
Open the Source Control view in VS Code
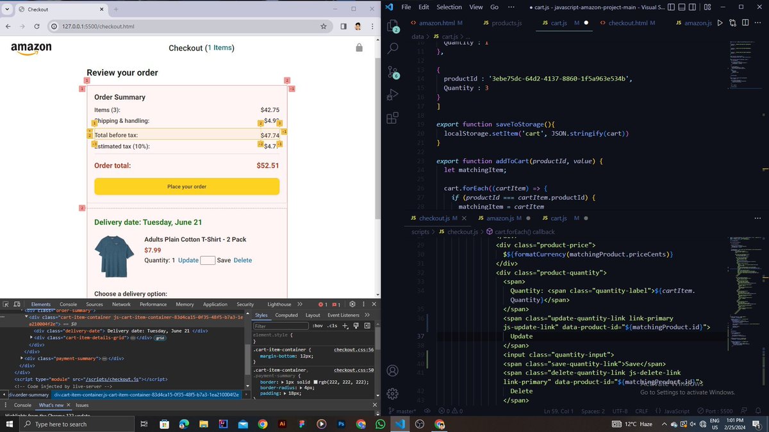(x=393, y=72)
